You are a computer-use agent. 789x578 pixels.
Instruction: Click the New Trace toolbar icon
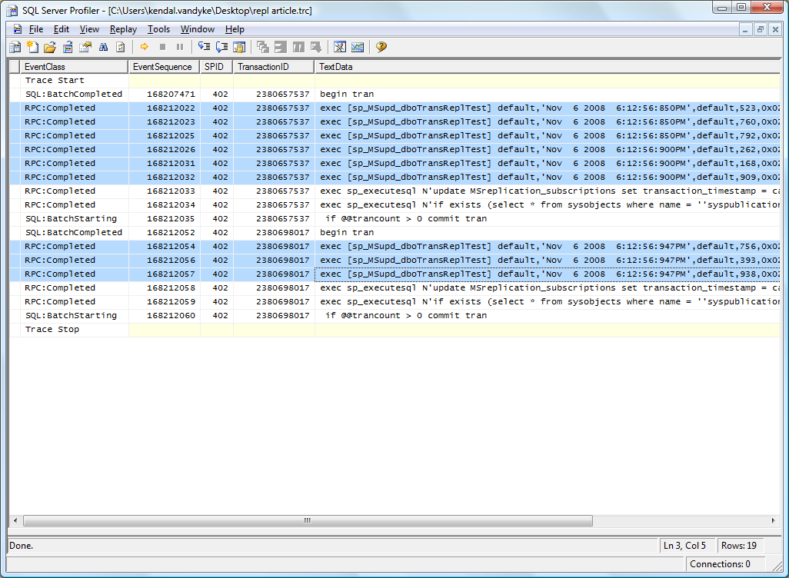point(15,48)
